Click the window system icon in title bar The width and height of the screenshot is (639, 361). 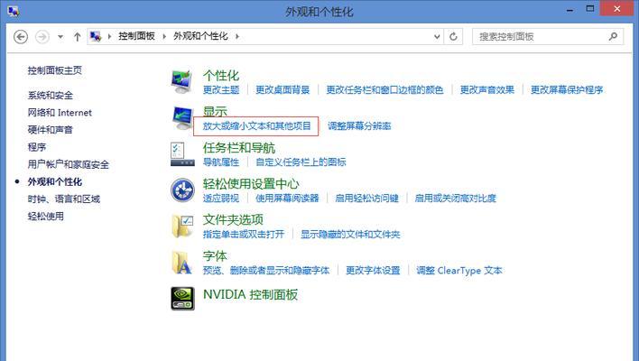[x=13, y=11]
